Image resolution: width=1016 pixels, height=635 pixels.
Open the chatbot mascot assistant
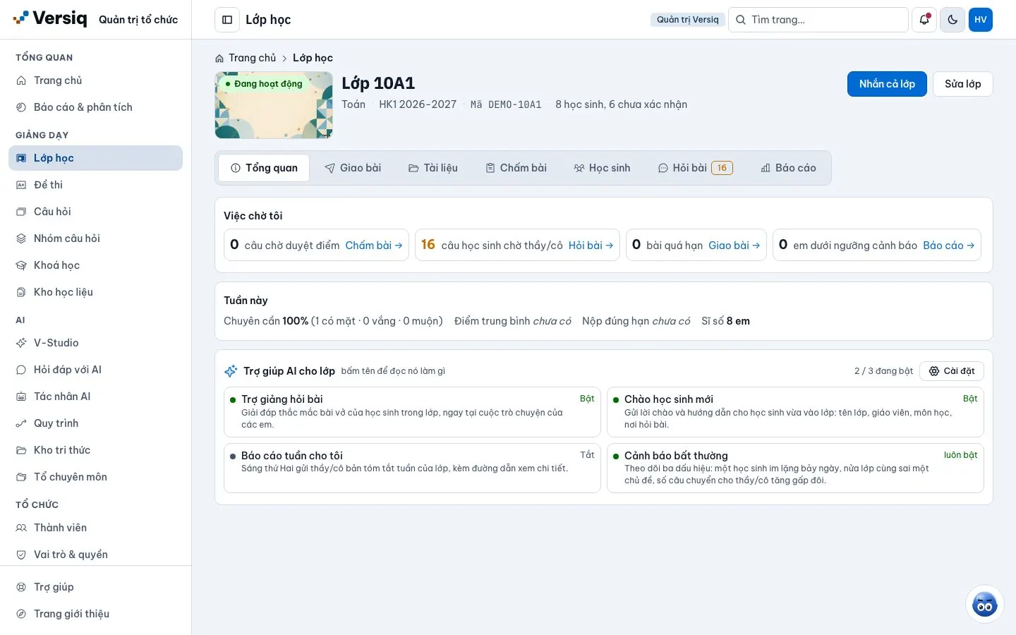click(x=984, y=604)
